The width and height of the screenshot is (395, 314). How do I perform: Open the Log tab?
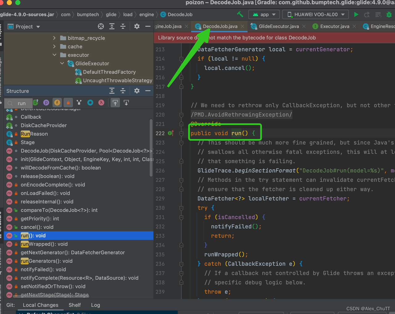coord(95,305)
